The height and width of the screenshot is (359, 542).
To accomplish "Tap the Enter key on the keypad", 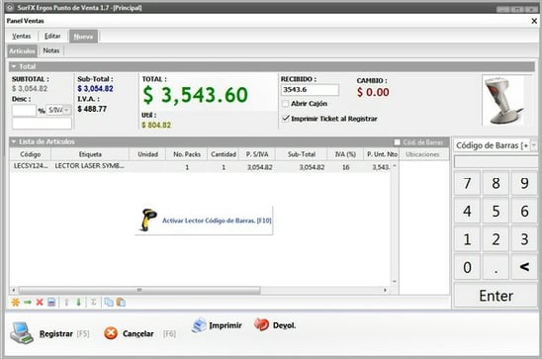I will pyautogui.click(x=496, y=296).
